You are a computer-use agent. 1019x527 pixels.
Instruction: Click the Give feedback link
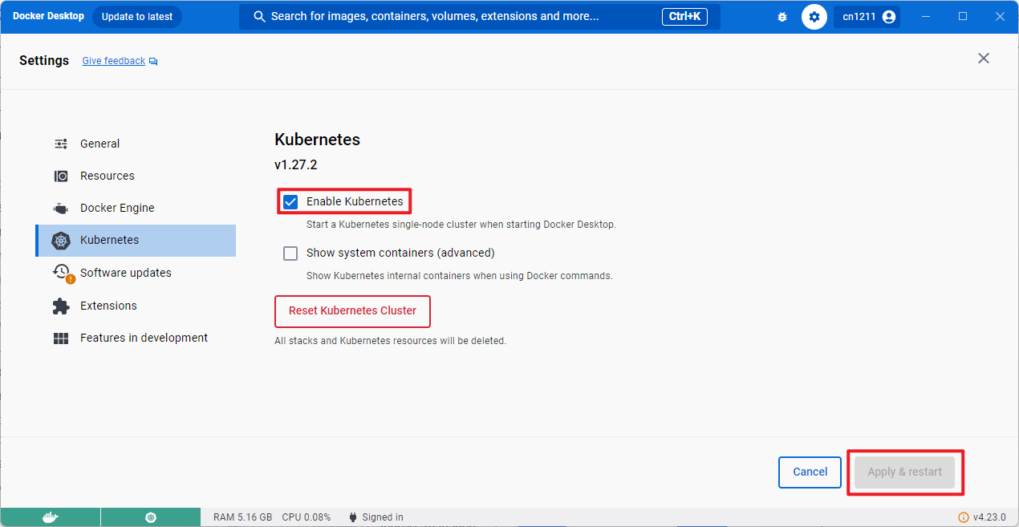tap(113, 60)
